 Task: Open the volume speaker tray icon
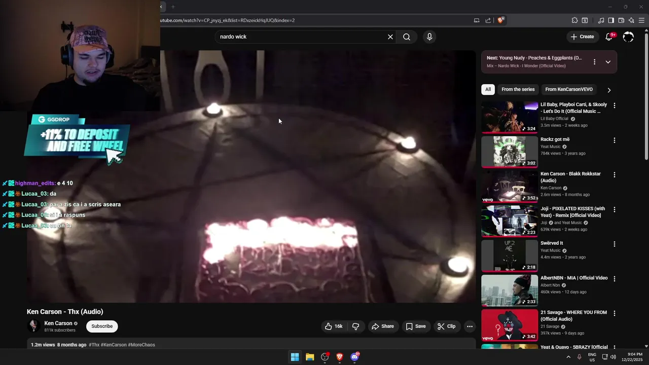(613, 357)
